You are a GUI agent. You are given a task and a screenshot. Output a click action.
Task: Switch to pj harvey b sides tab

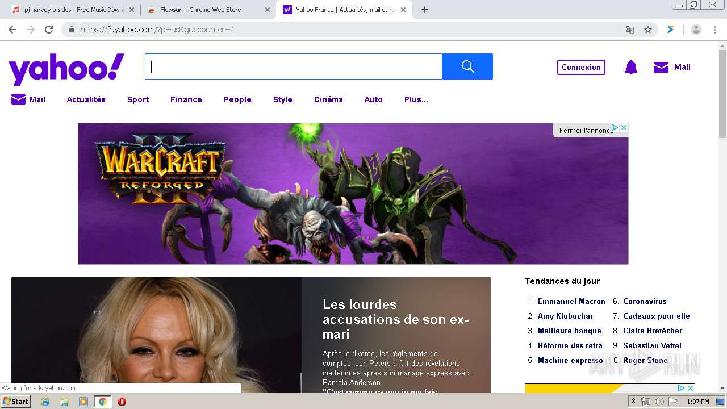pos(73,10)
